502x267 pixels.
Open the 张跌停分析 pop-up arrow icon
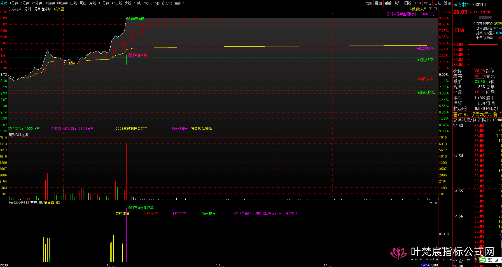pyautogui.click(x=430, y=9)
